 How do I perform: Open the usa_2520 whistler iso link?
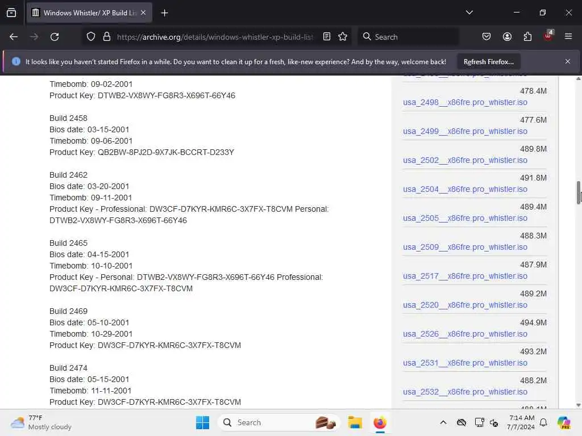(x=465, y=305)
